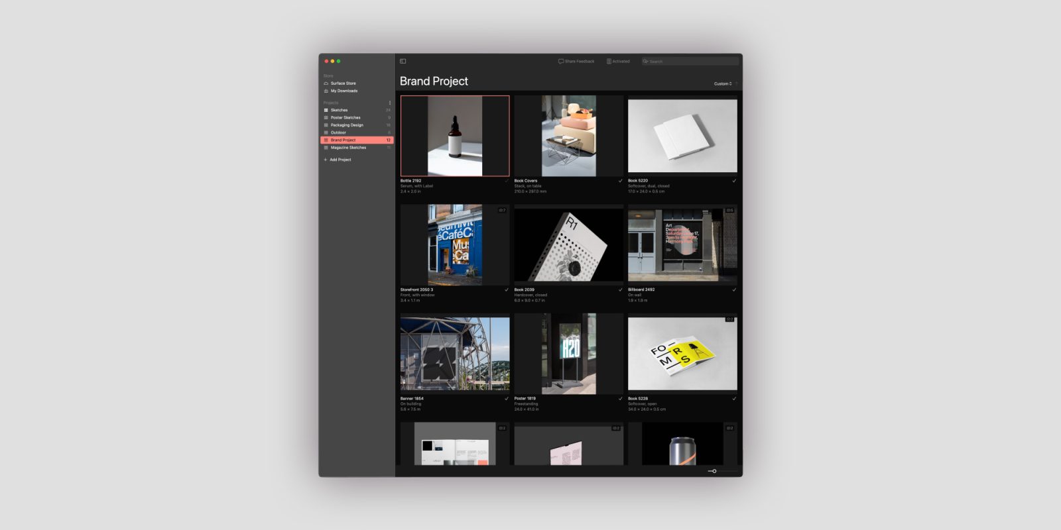The image size is (1061, 530).
Task: Click the My Downloads tray icon
Action: click(x=326, y=91)
